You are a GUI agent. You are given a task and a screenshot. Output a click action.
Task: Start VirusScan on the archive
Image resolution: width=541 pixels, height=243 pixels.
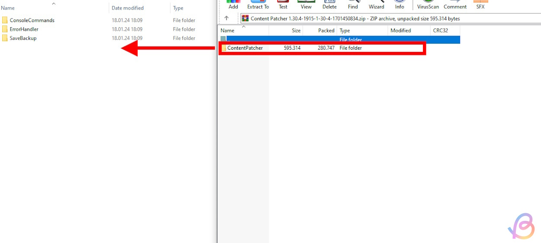pos(428,4)
